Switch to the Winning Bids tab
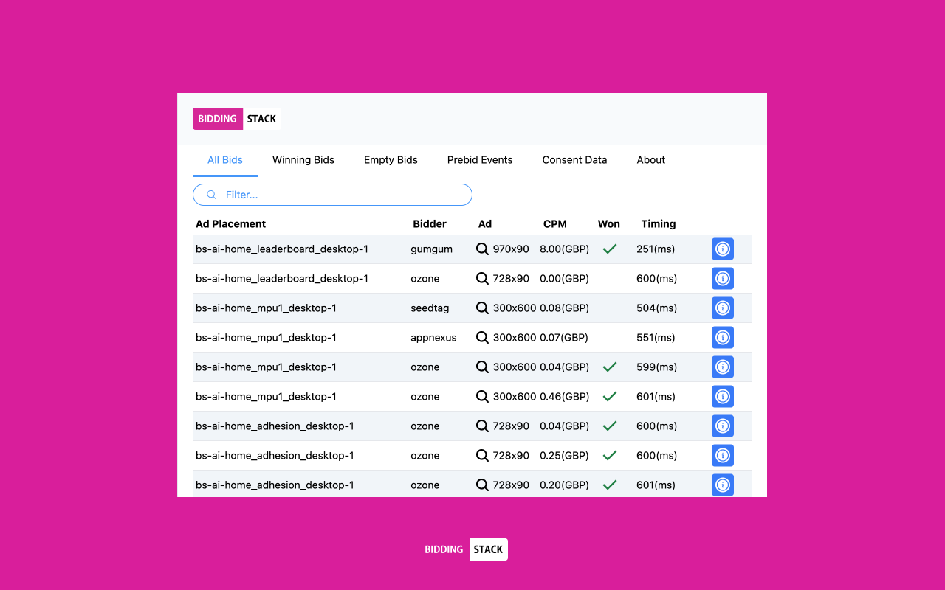Screen dimensions: 945x590 point(303,159)
